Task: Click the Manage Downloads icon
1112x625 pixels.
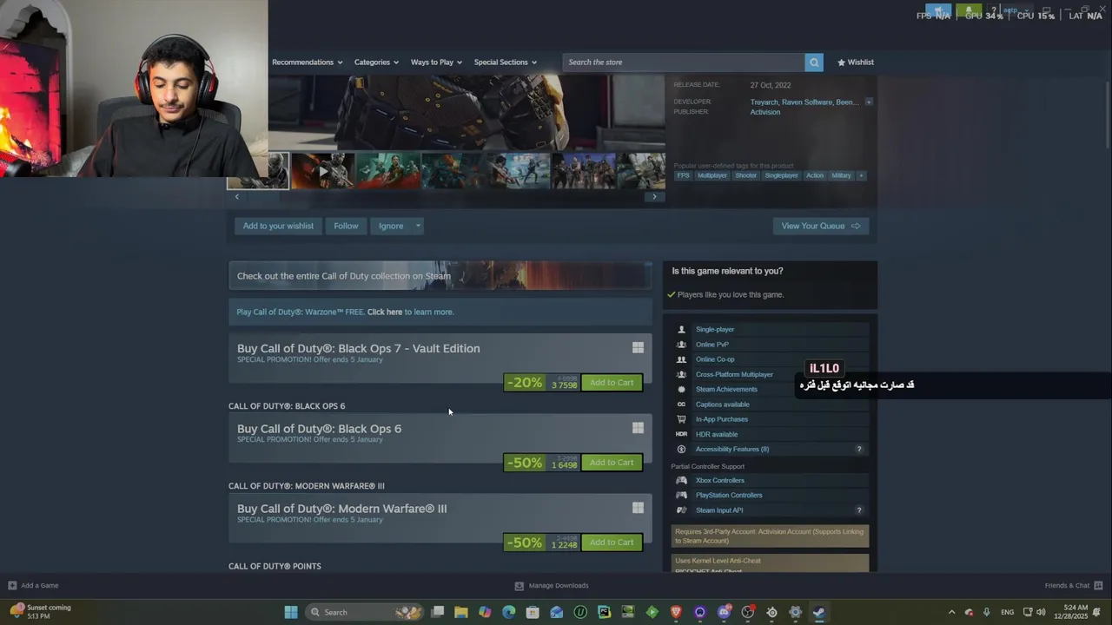Action: 519,586
